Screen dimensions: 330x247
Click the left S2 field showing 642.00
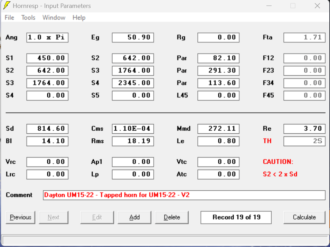click(x=47, y=70)
